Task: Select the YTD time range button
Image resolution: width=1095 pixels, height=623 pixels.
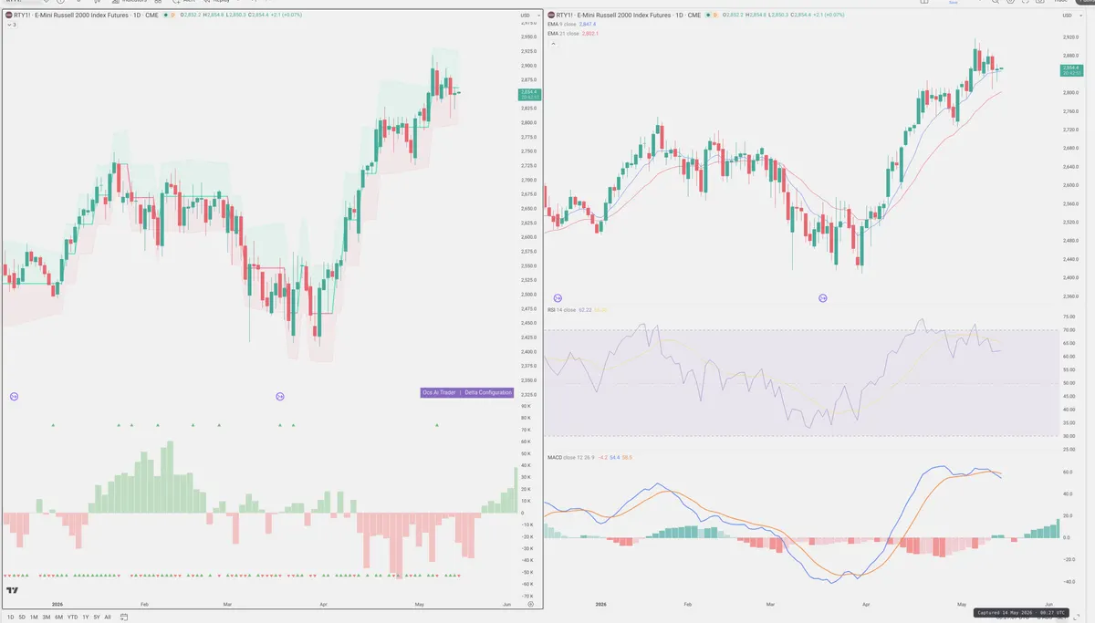Action: pos(72,617)
